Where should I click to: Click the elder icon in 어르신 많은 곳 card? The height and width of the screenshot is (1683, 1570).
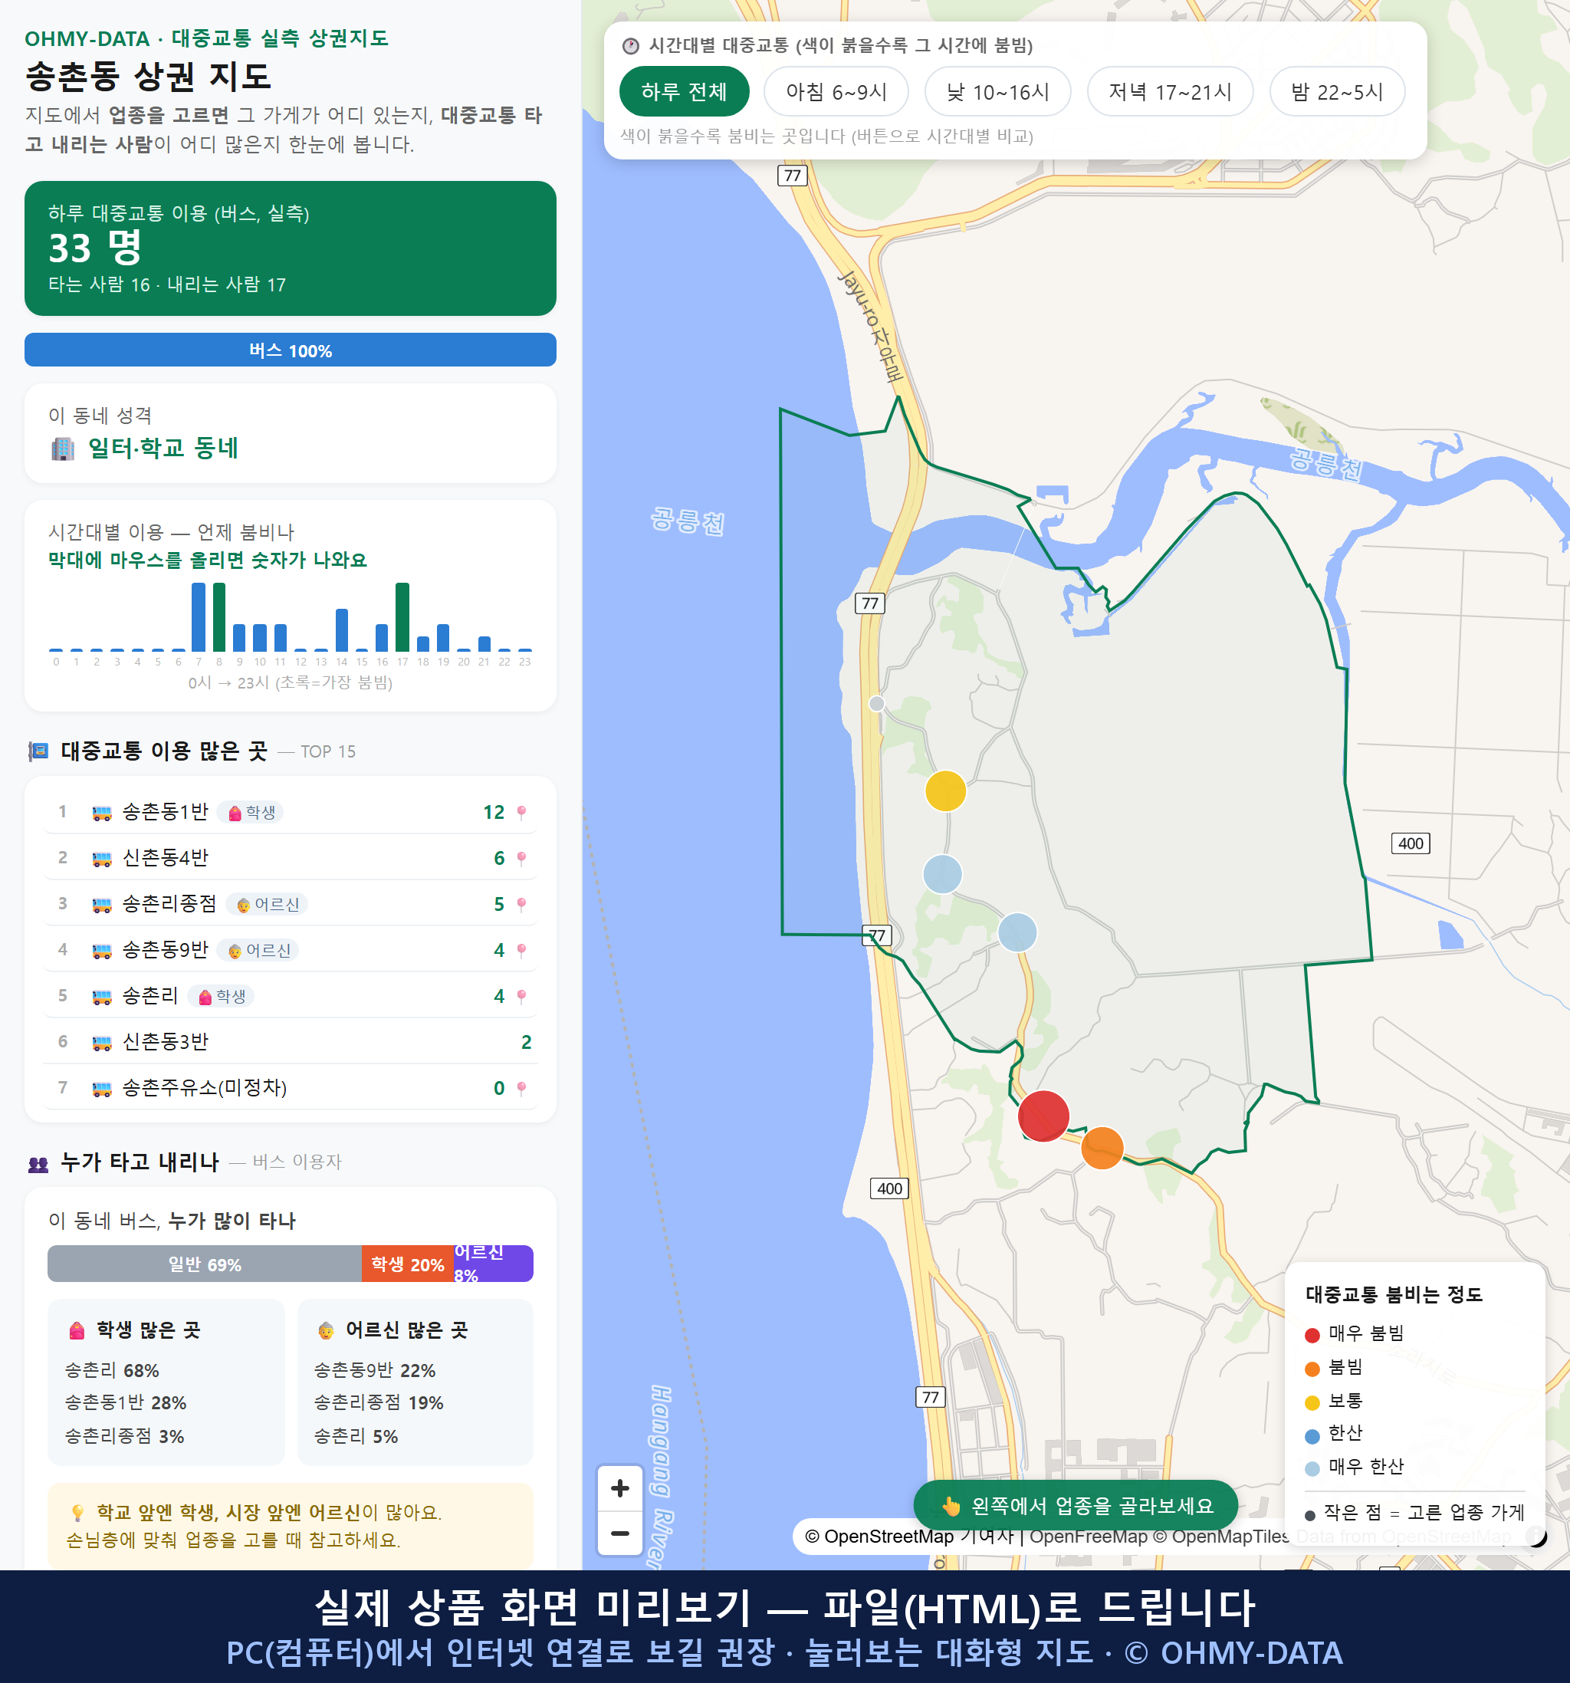point(326,1330)
